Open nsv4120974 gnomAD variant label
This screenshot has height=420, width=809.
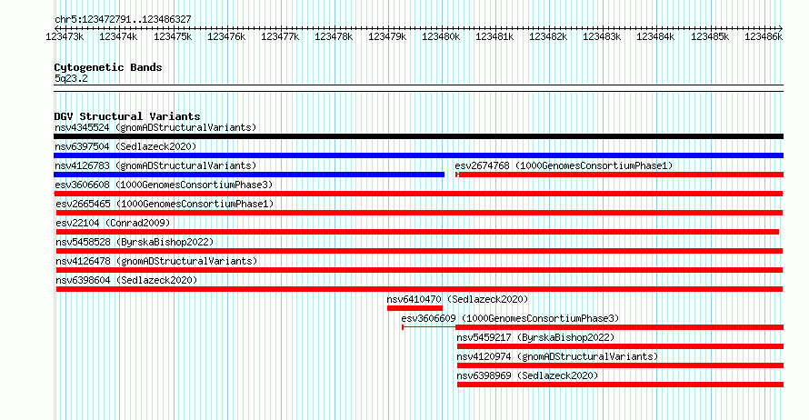coord(557,356)
